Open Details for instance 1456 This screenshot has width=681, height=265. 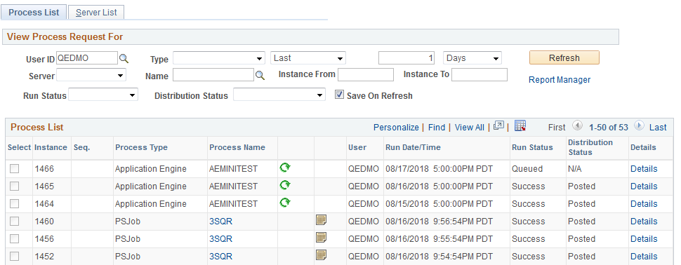click(x=644, y=238)
